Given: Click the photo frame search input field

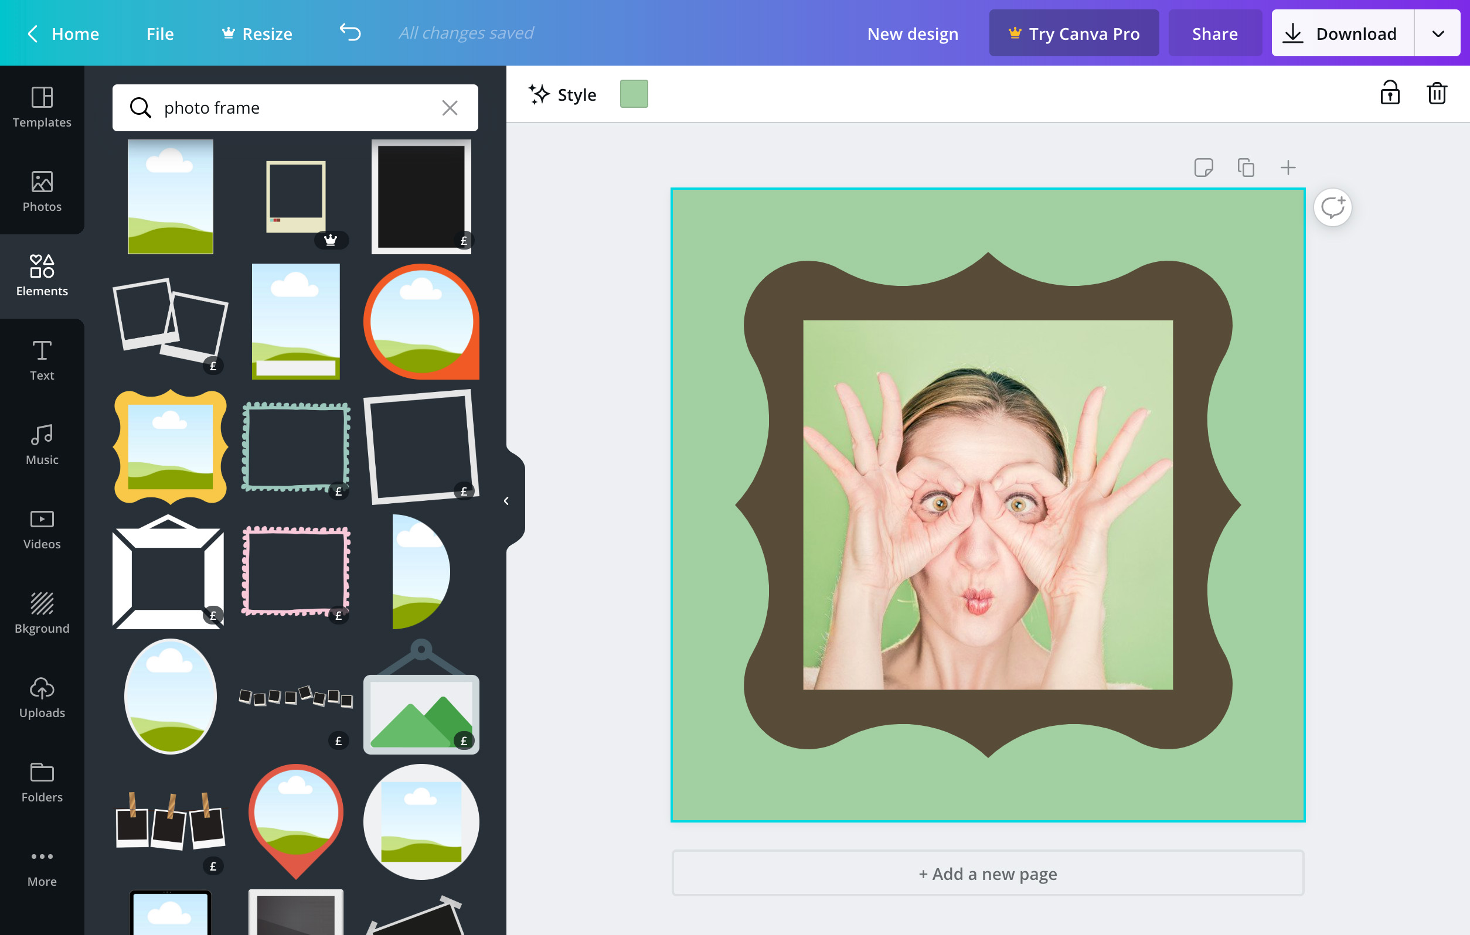Looking at the screenshot, I should [x=295, y=106].
